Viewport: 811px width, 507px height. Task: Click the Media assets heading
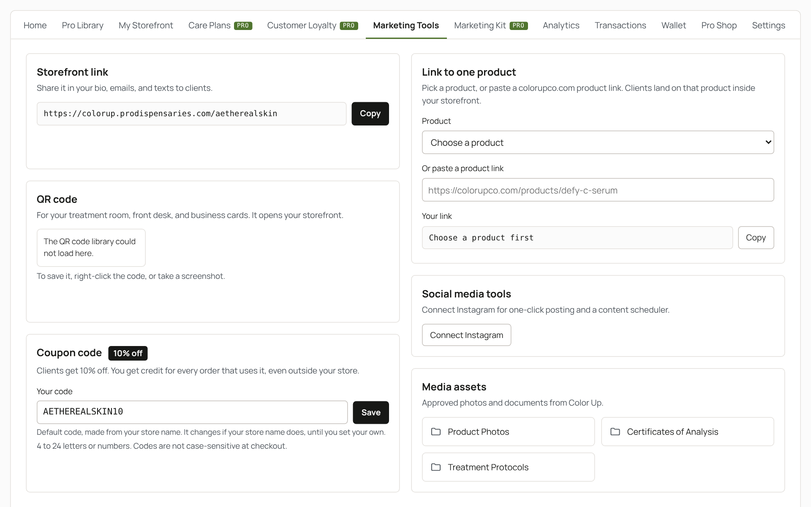coord(454,387)
